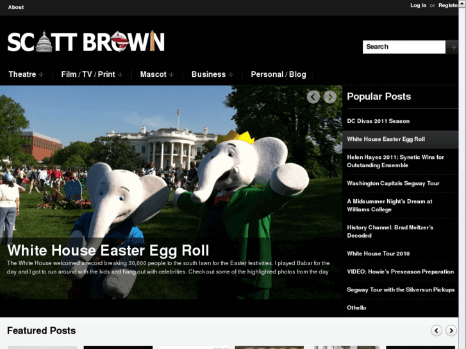The height and width of the screenshot is (349, 466).
Task: Click the Log in link
Action: pyautogui.click(x=418, y=5)
